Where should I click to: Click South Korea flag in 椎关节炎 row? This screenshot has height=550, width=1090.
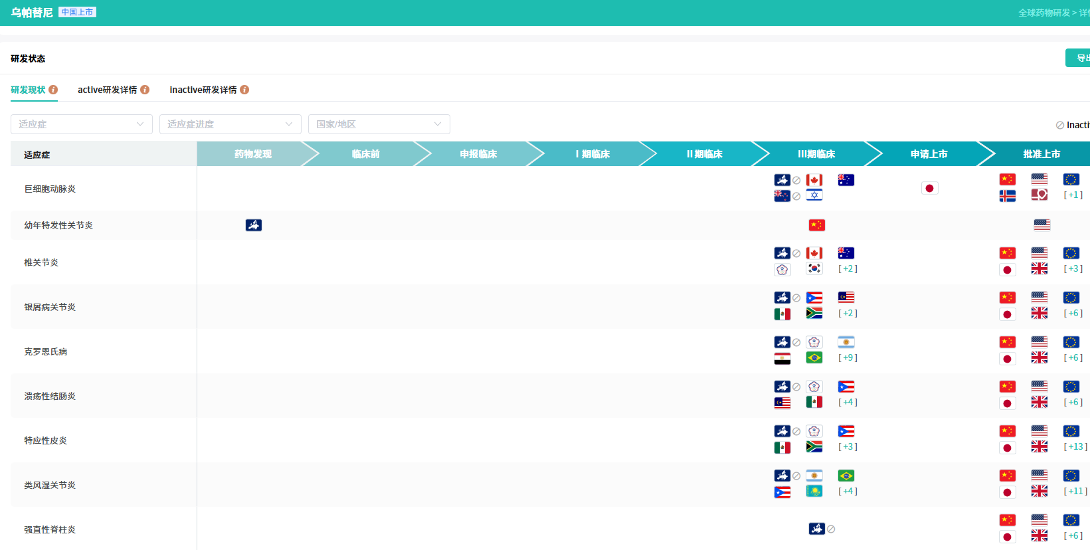coord(814,268)
